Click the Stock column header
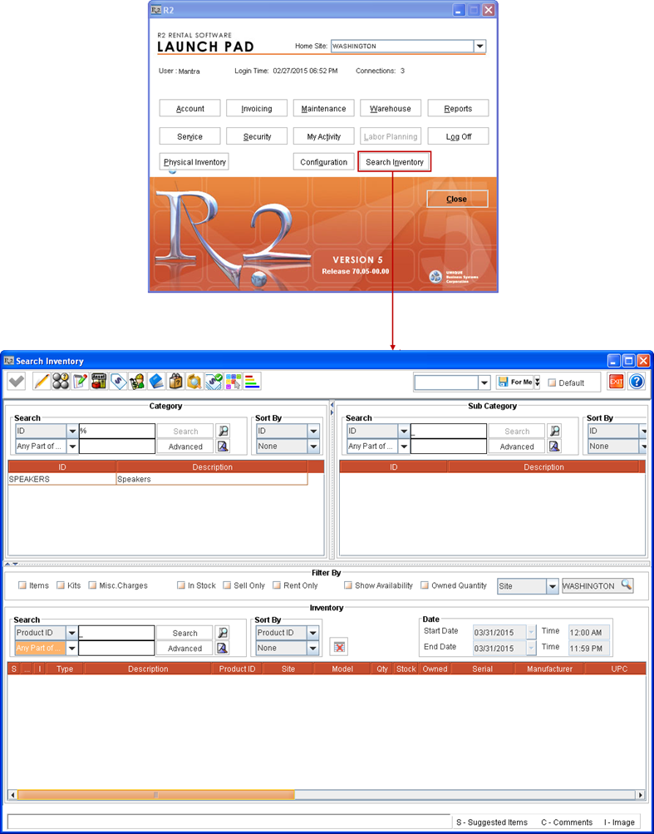The height and width of the screenshot is (834, 654). pos(406,669)
